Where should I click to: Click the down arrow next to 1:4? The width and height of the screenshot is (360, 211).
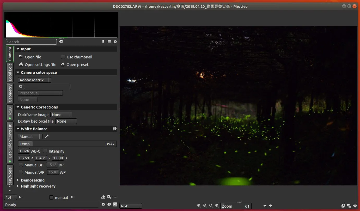tap(20, 197)
